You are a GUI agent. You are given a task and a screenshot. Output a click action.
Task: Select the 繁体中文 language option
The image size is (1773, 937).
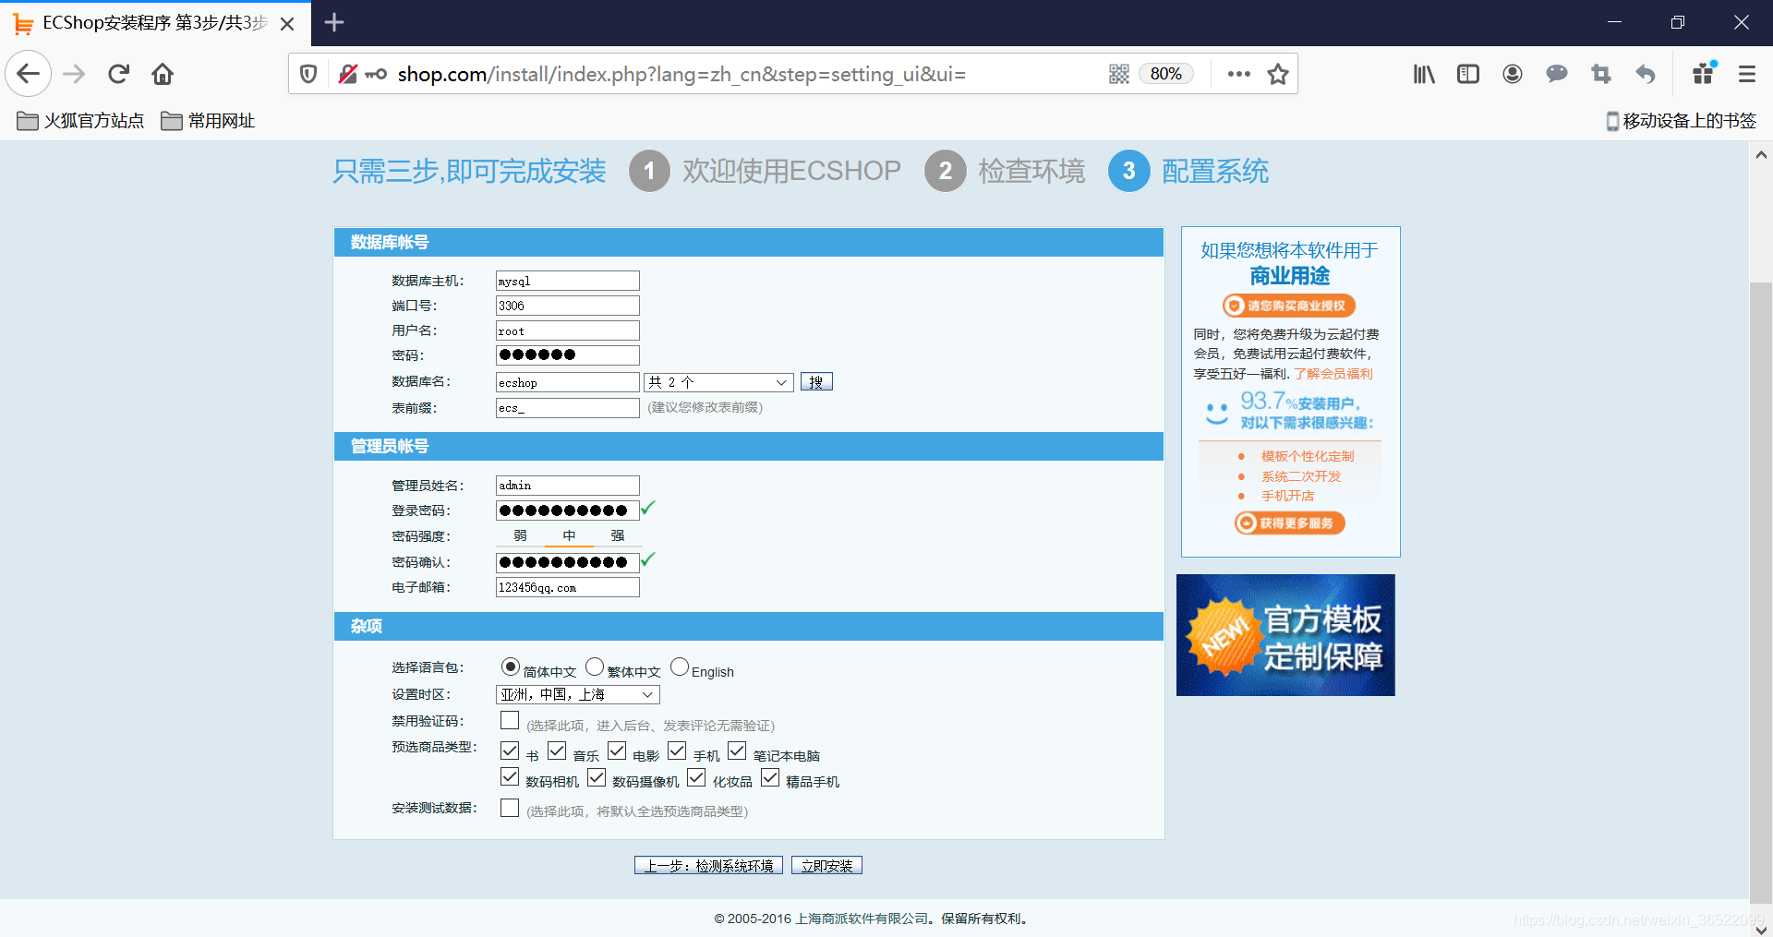coord(595,667)
